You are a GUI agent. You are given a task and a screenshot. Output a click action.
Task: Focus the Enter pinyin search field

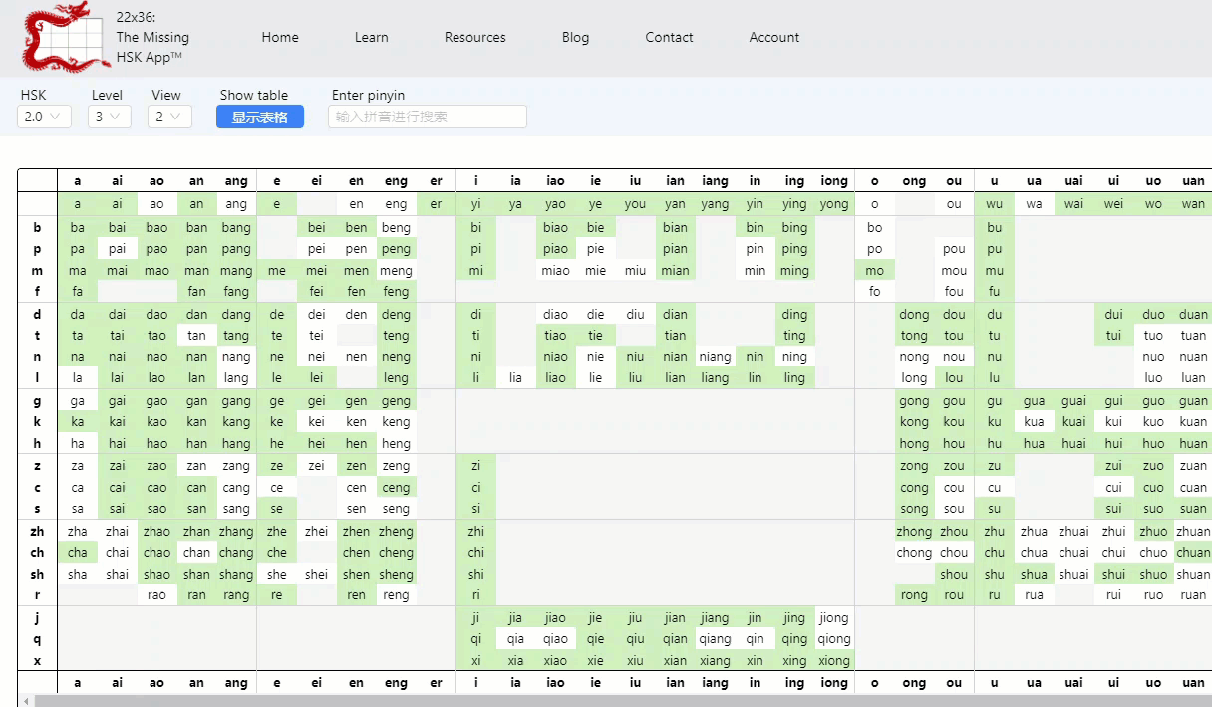[427, 117]
